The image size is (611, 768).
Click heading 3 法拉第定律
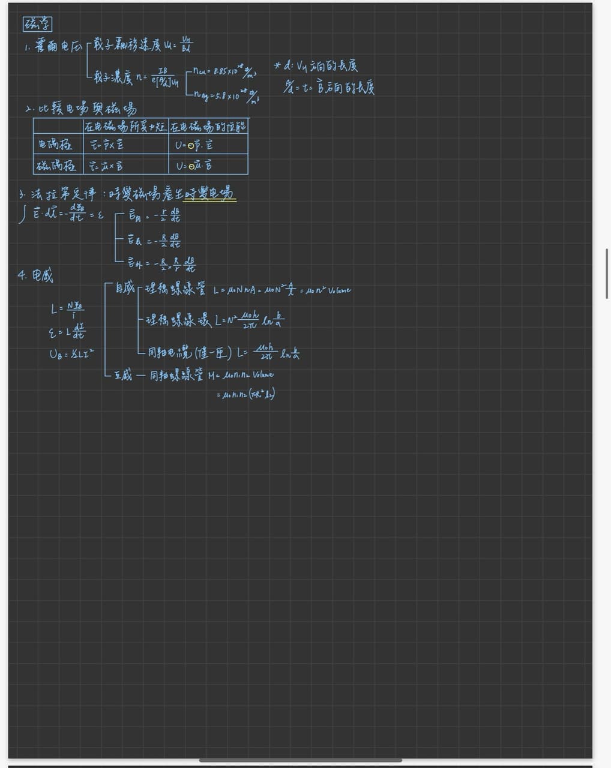(x=58, y=194)
